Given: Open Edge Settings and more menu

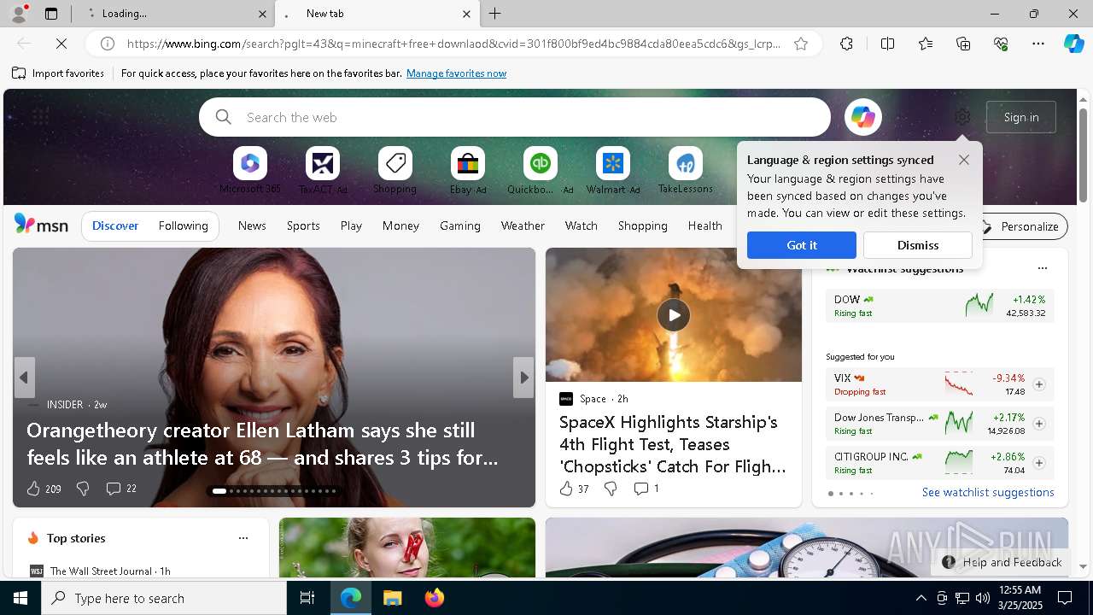Looking at the screenshot, I should tap(1038, 44).
